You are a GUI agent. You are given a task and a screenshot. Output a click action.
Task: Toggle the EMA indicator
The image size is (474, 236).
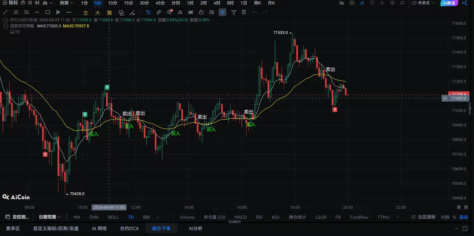[94, 217]
